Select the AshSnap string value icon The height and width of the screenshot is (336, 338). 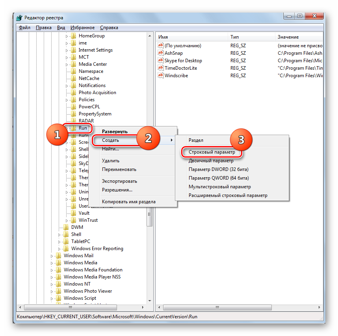[x=160, y=53]
